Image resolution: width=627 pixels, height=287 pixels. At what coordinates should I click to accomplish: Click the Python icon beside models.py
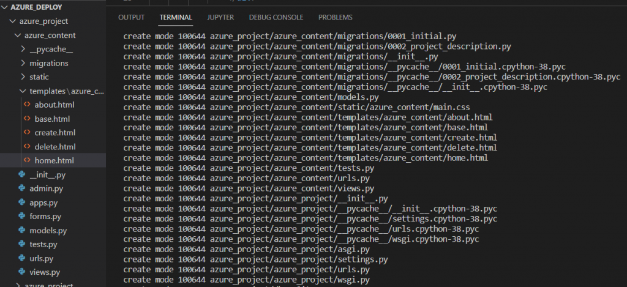(22, 231)
